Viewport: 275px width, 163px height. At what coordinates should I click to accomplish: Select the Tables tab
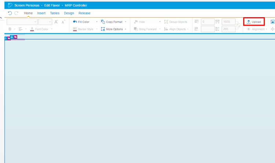55,13
